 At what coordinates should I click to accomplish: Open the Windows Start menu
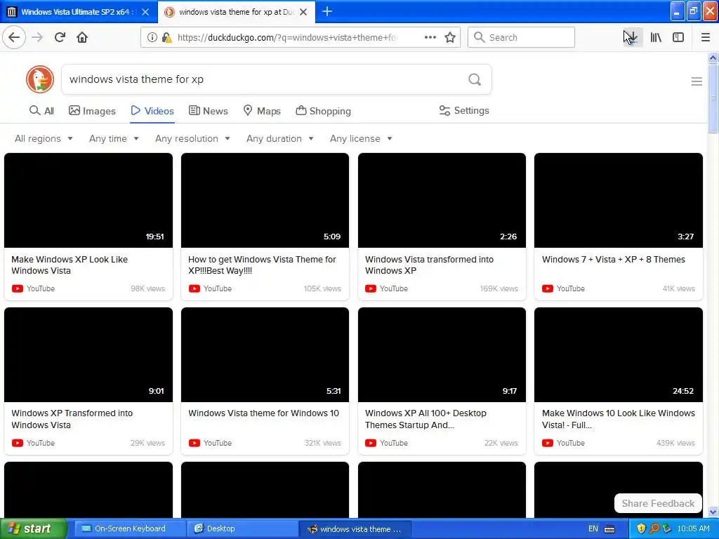[x=33, y=528]
